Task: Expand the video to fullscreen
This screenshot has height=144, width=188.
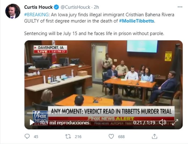Action: 175,122
